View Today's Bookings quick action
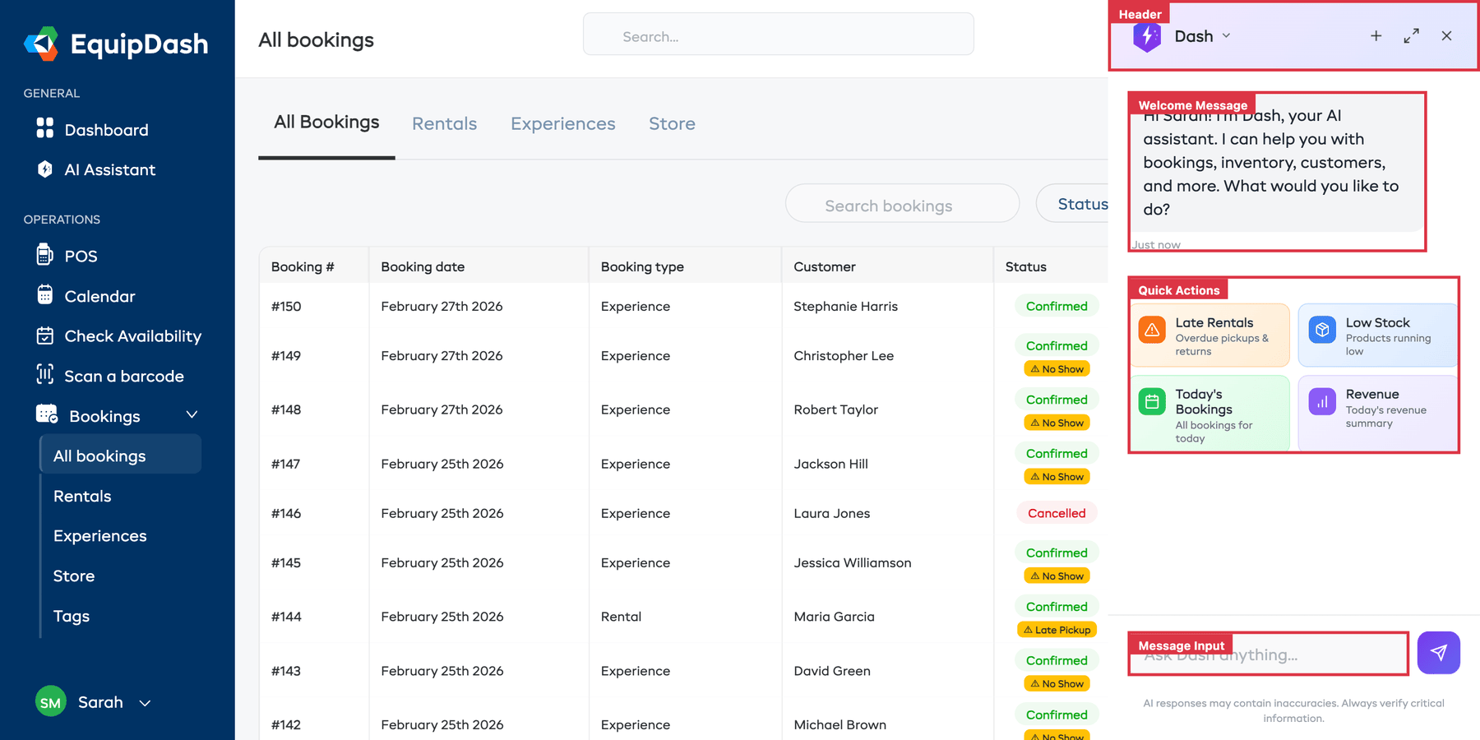This screenshot has height=740, width=1480. point(1209,412)
